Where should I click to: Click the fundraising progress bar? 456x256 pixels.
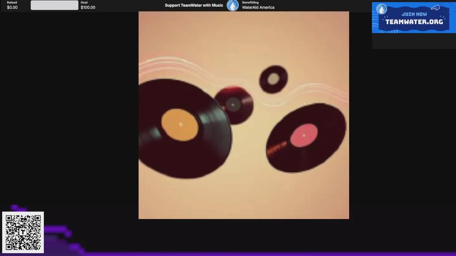[x=55, y=5]
